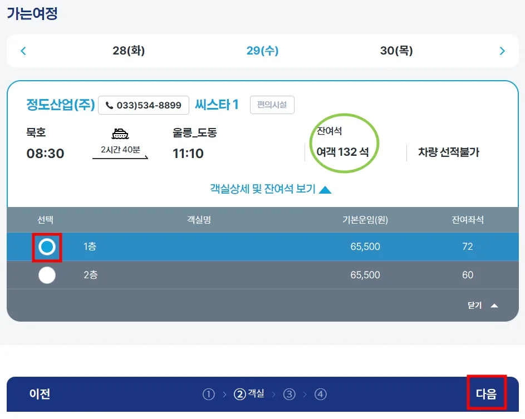
Task: Select the 2층 cabin radio button
Action: [47, 275]
